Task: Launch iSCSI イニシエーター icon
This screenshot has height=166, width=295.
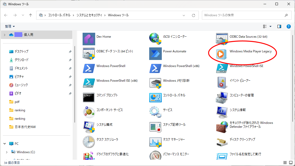Action: click(x=155, y=39)
